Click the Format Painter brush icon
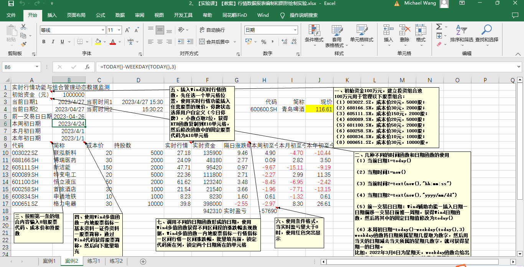 point(23,44)
